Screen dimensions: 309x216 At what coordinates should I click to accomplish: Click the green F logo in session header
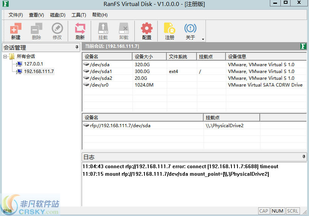pyautogui.click(x=303, y=46)
